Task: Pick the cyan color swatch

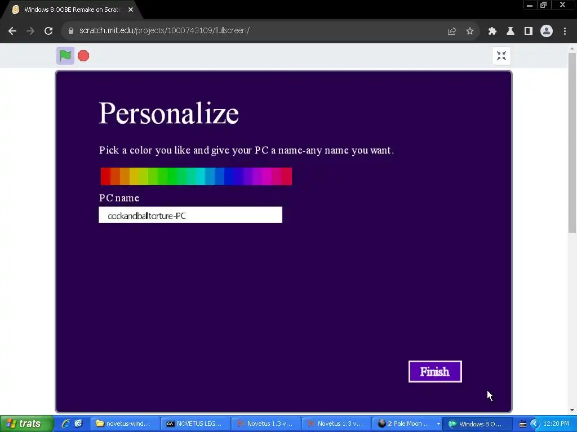Action: click(201, 176)
